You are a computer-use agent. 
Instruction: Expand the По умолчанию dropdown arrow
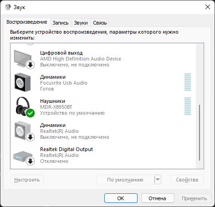[x=158, y=180]
